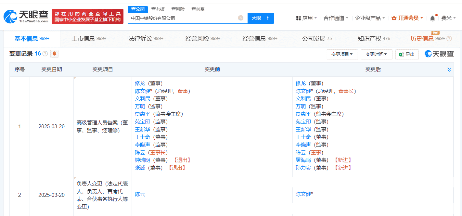
Task: Open the 变更项目 filter dropdown
Action: point(342,54)
